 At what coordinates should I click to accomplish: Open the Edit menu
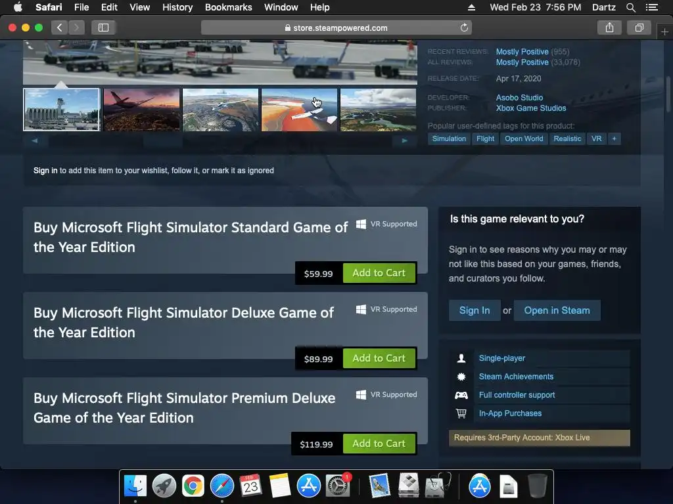click(109, 7)
